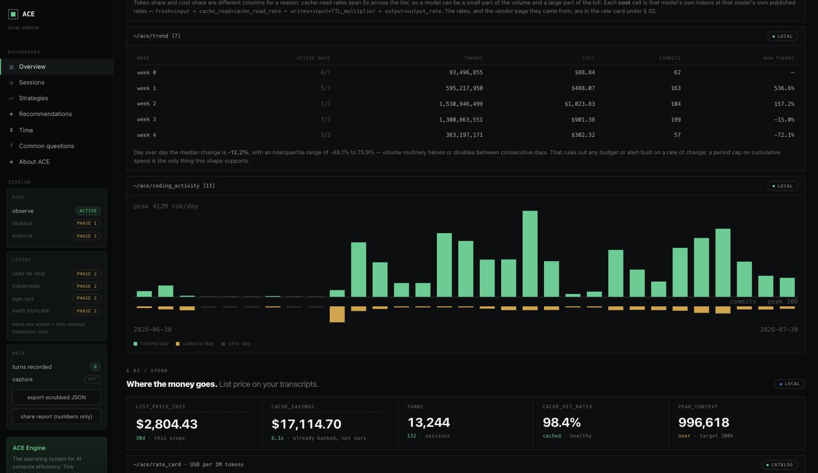
Task: Toggle the supersede lever
Action: [56, 286]
